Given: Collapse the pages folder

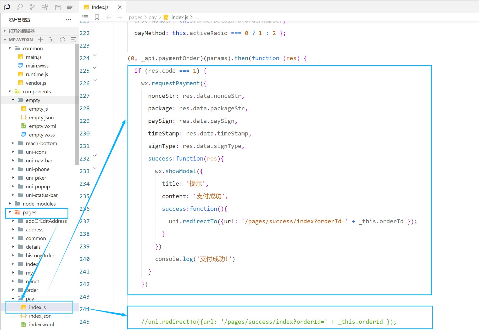Looking at the screenshot, I should point(10,212).
